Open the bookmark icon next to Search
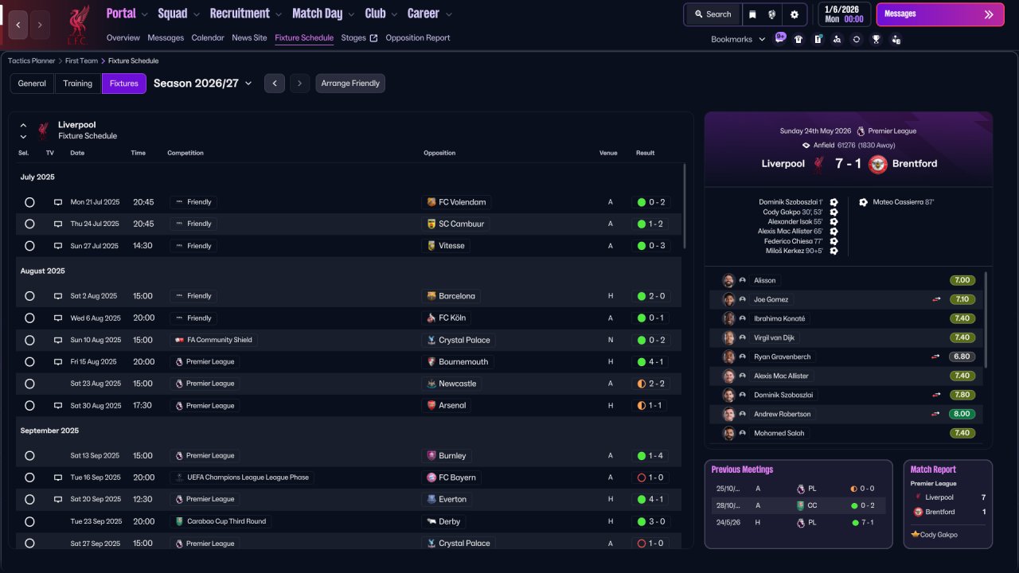This screenshot has width=1019, height=573. tap(753, 14)
